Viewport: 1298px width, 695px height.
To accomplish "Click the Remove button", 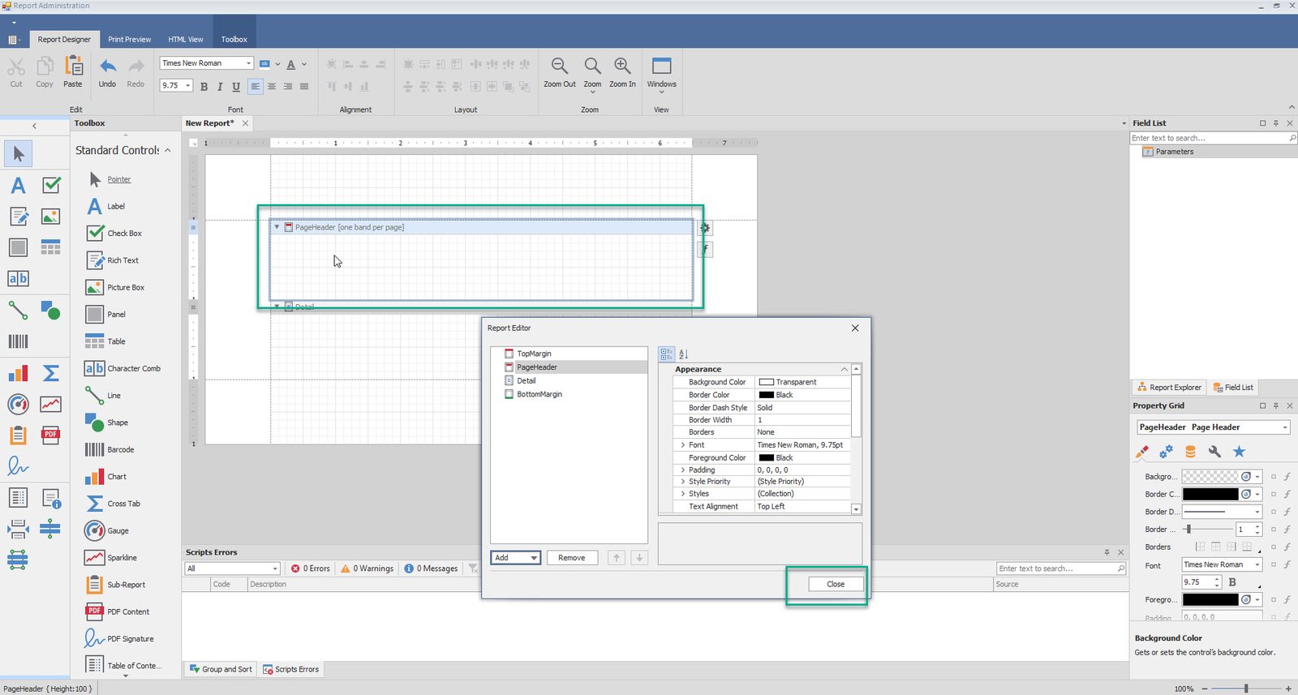I will tap(571, 558).
